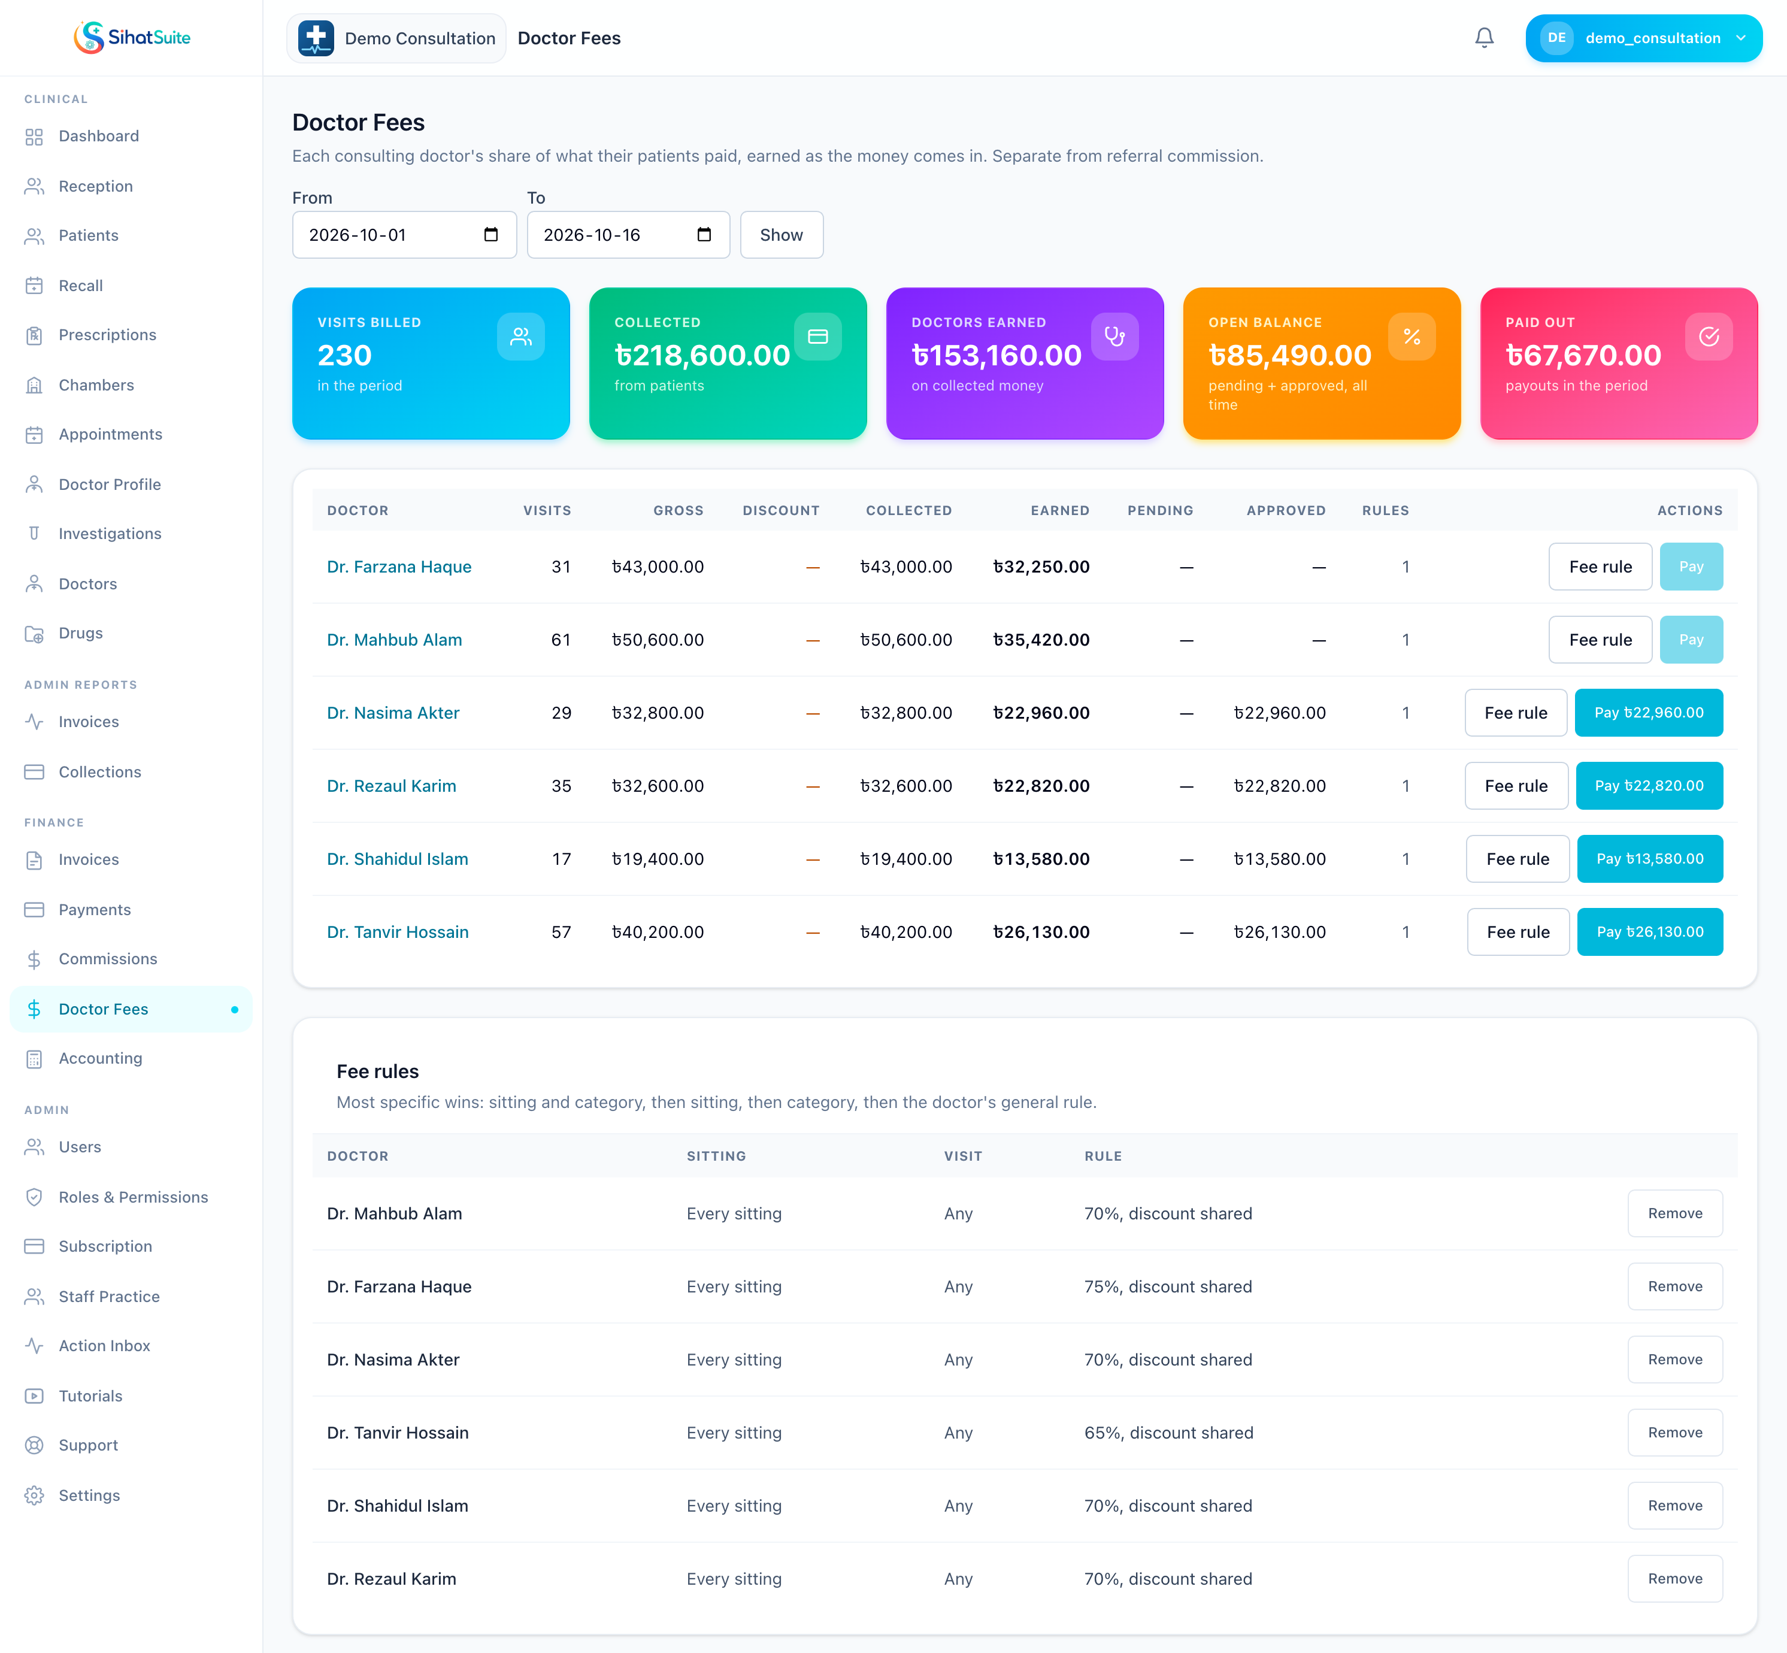
Task: Open Accounting under Finance
Action: 131,1058
